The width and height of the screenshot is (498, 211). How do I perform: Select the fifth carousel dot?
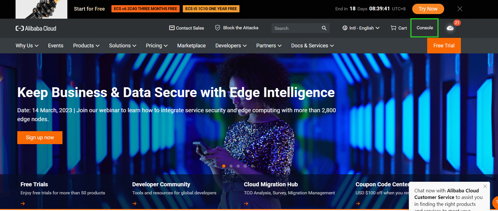[x=252, y=166]
